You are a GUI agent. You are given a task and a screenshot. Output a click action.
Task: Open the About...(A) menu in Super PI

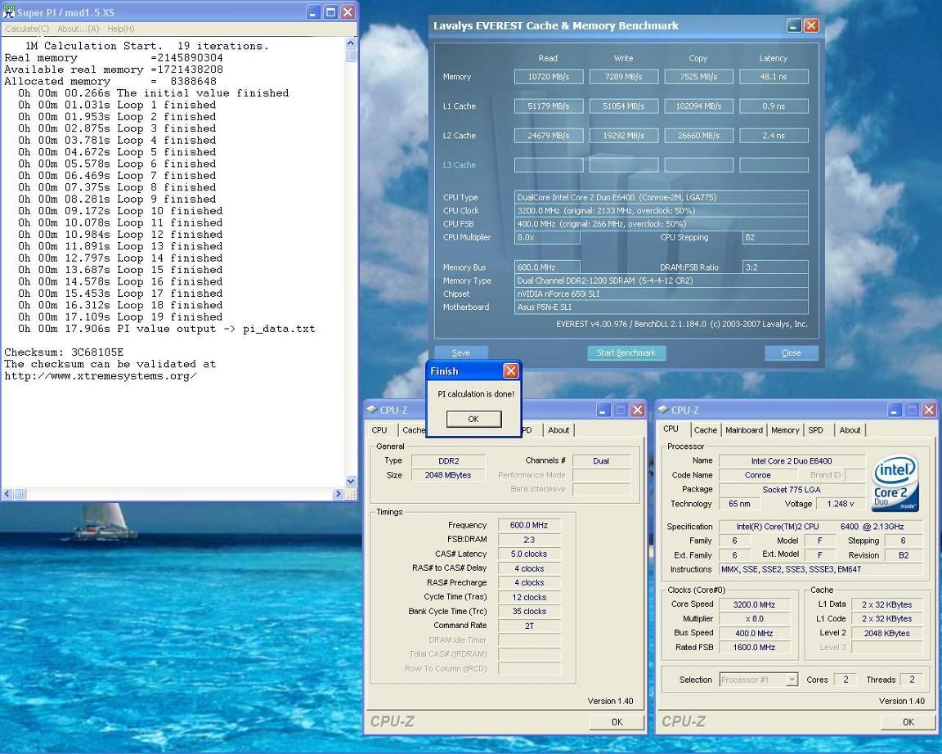(x=78, y=29)
